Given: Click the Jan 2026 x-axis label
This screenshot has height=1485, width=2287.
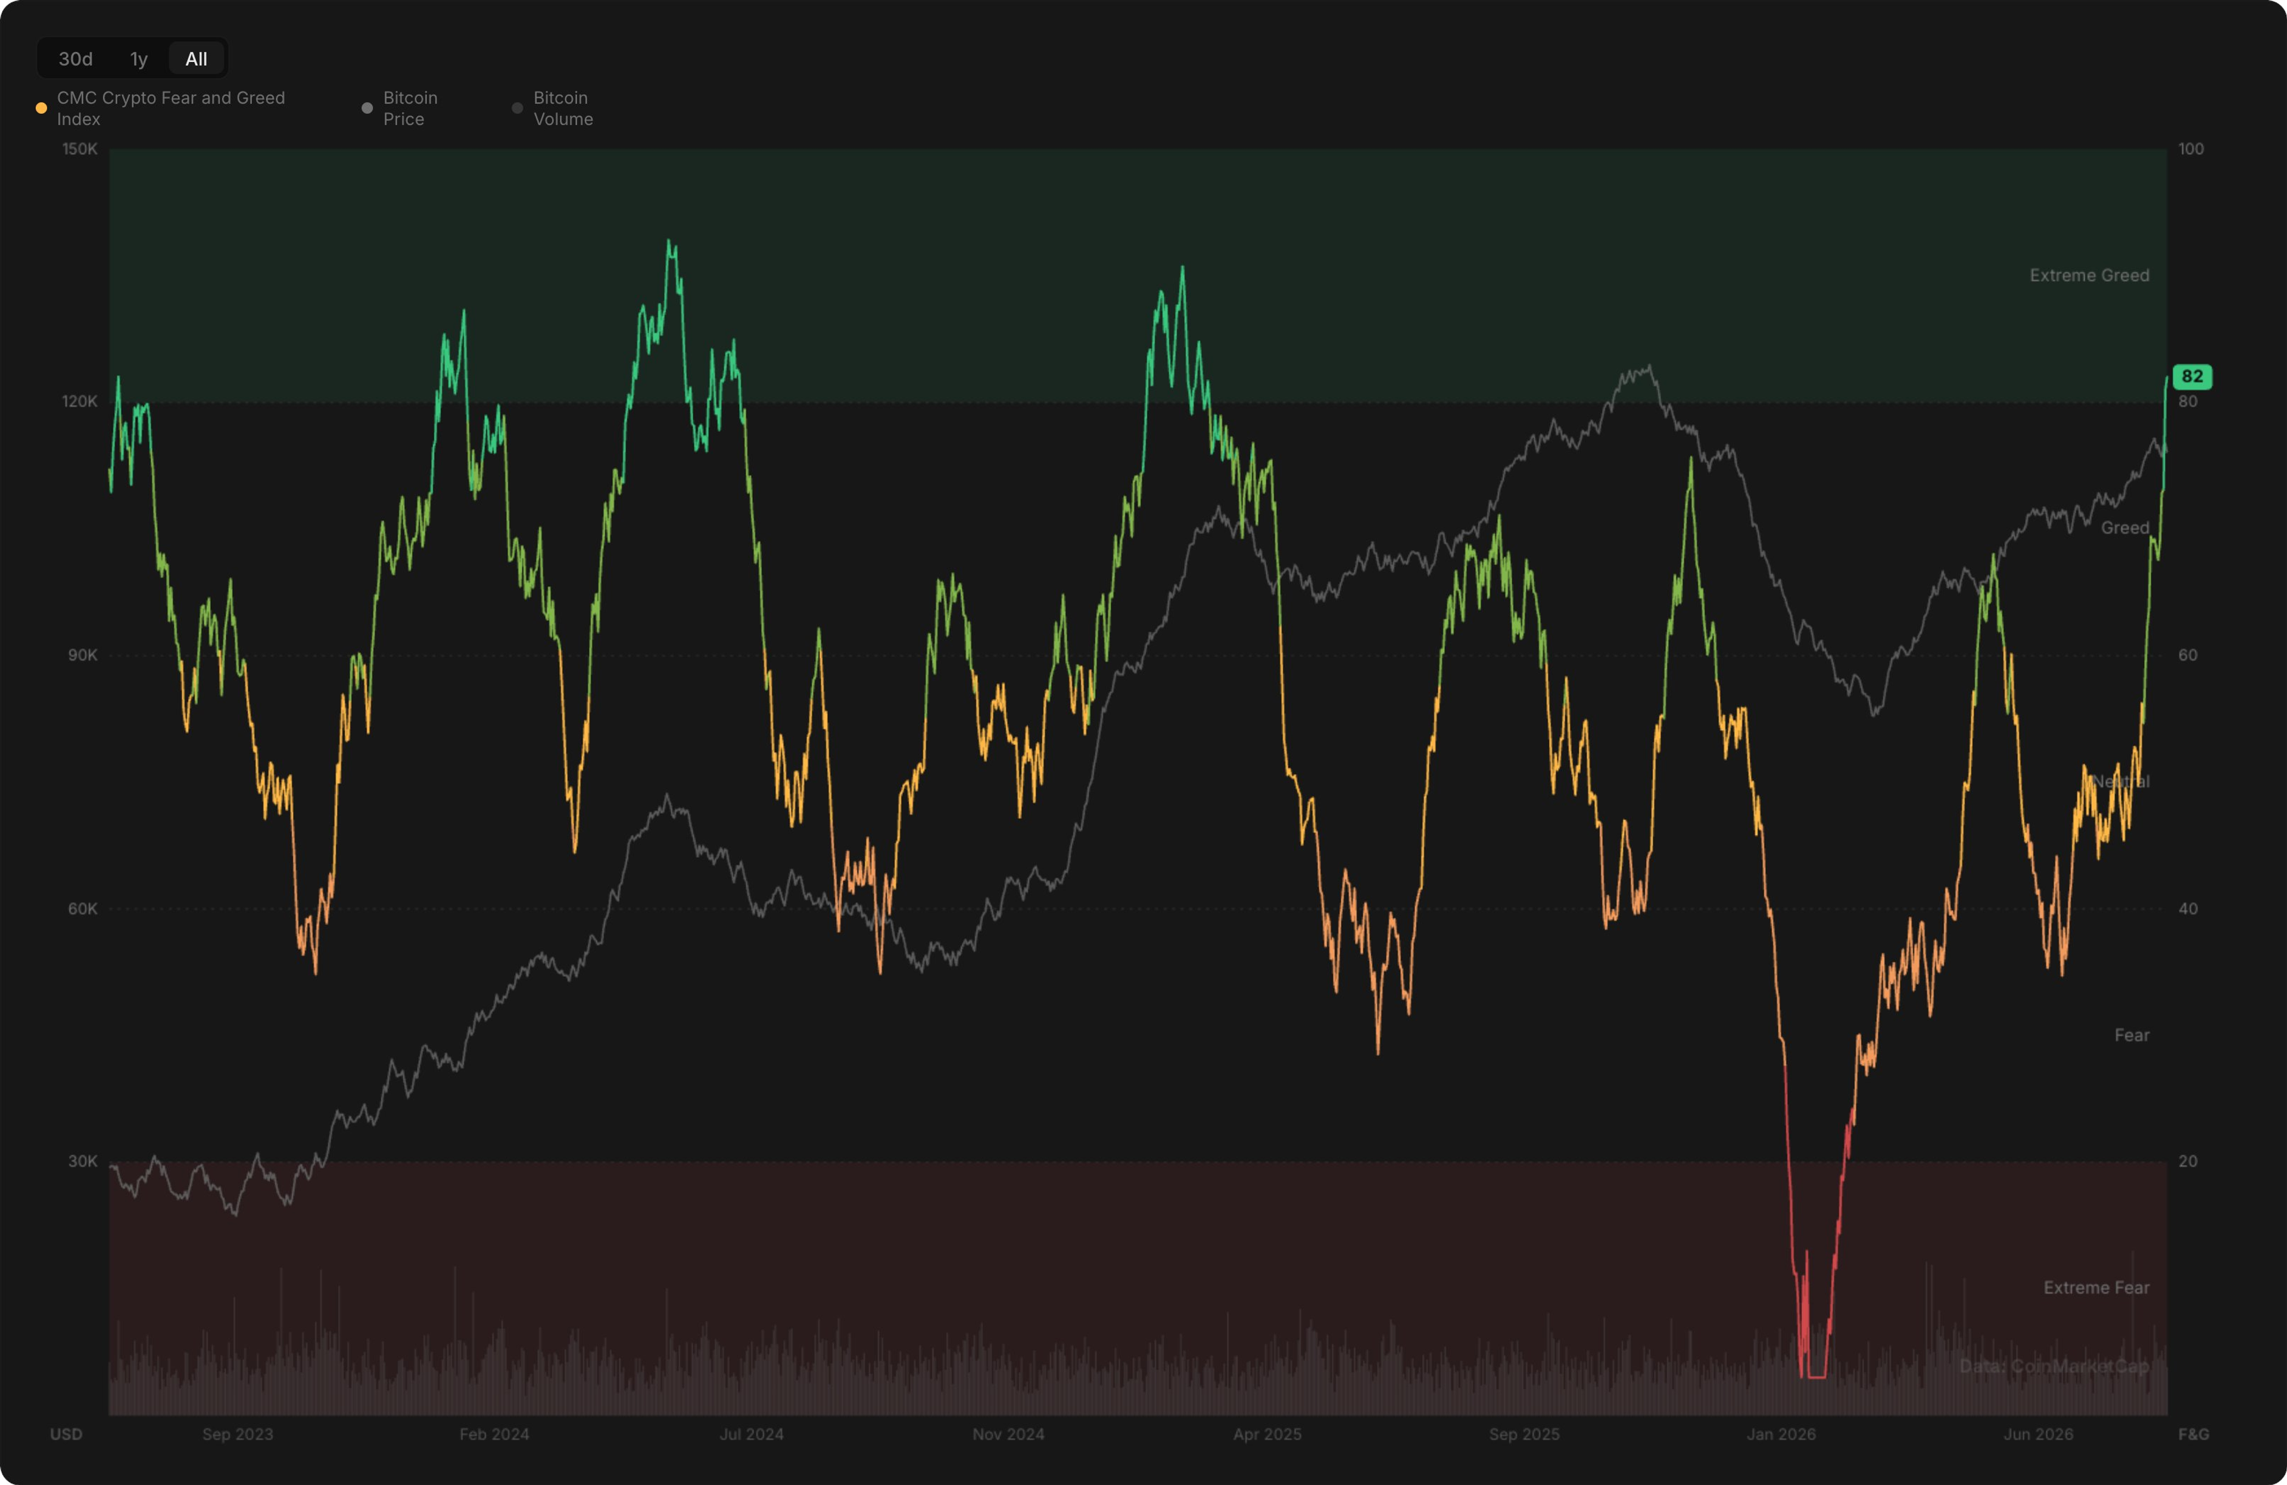Looking at the screenshot, I should coord(1781,1434).
